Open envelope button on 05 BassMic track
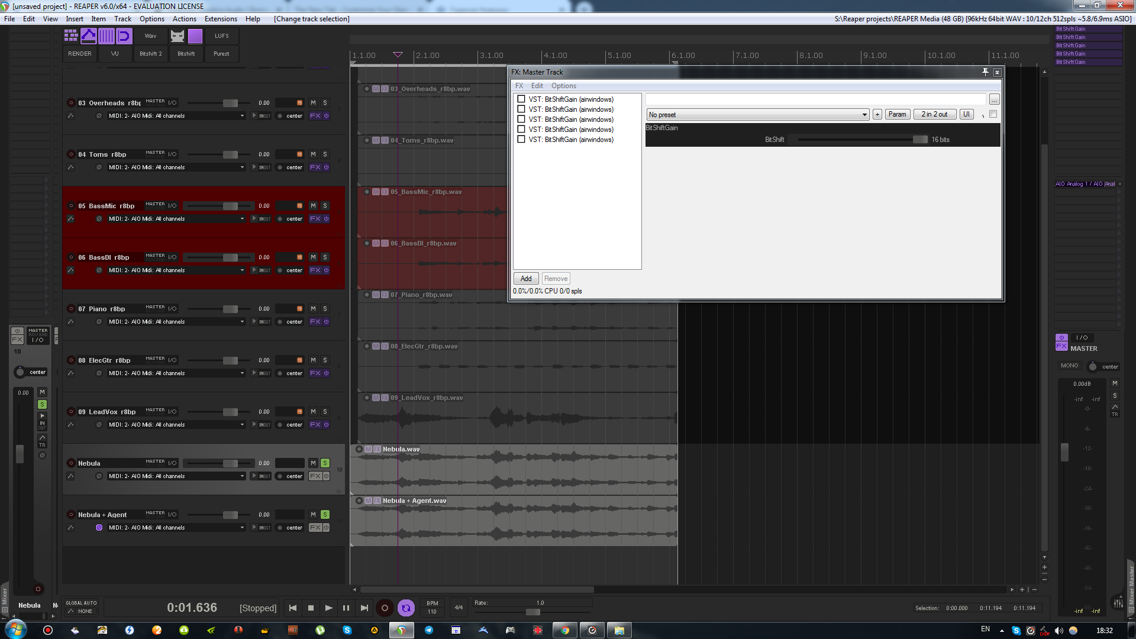The width and height of the screenshot is (1136, 639). pyautogui.click(x=70, y=219)
